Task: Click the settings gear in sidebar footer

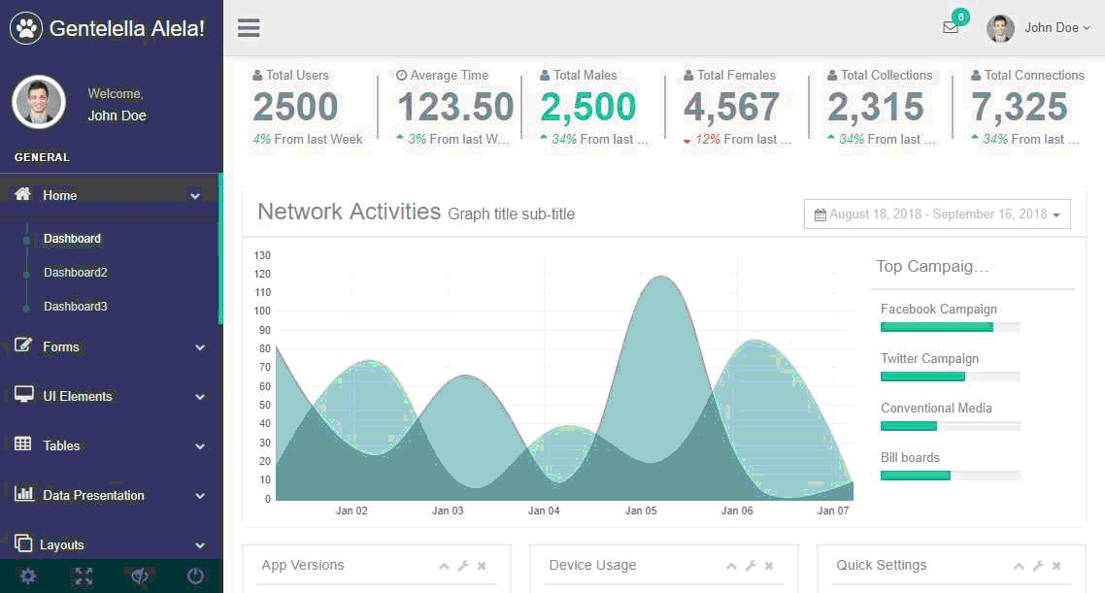Action: pyautogui.click(x=28, y=577)
